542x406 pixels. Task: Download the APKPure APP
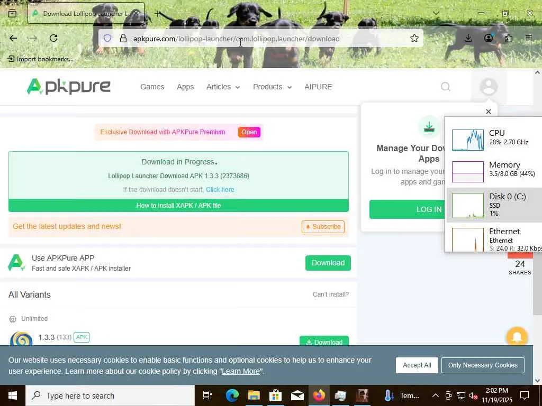328,263
